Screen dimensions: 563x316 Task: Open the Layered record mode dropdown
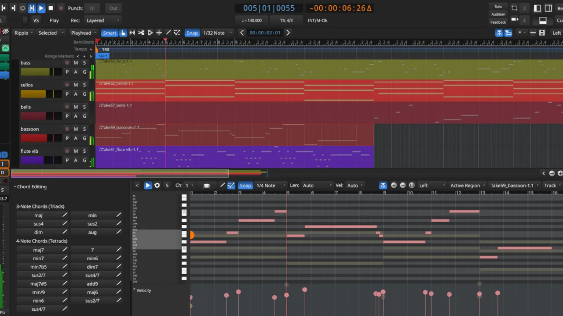tap(103, 20)
